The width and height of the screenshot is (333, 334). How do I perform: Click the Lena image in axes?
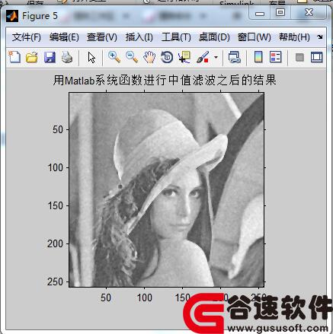coord(167,189)
